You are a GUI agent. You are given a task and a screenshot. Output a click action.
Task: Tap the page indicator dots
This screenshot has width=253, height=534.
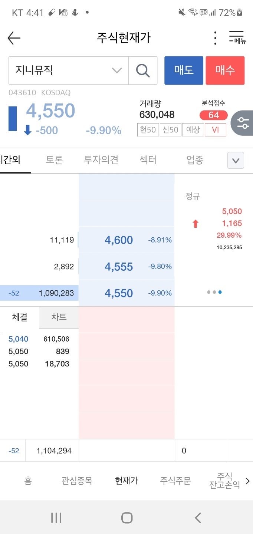point(214,292)
